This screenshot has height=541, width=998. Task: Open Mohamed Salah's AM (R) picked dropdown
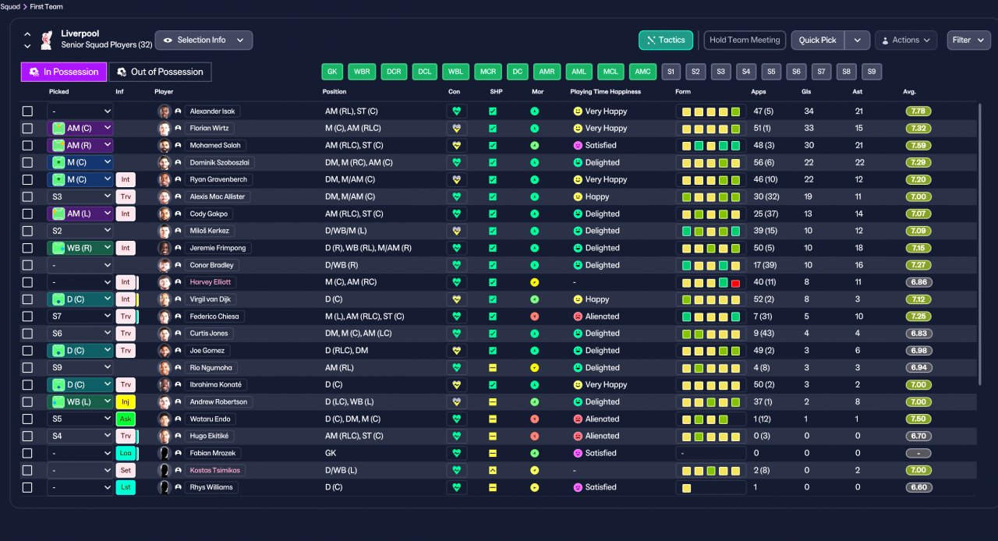pos(80,146)
